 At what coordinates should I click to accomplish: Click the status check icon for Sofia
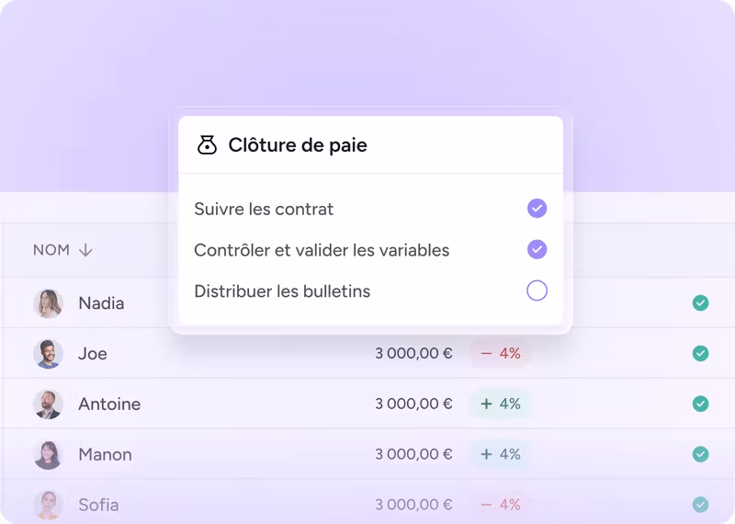pos(700,504)
